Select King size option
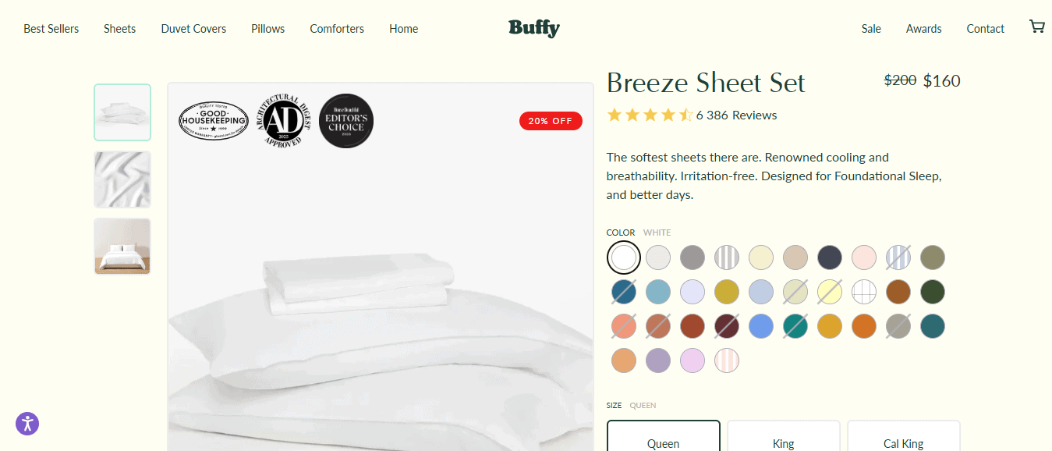 784,435
